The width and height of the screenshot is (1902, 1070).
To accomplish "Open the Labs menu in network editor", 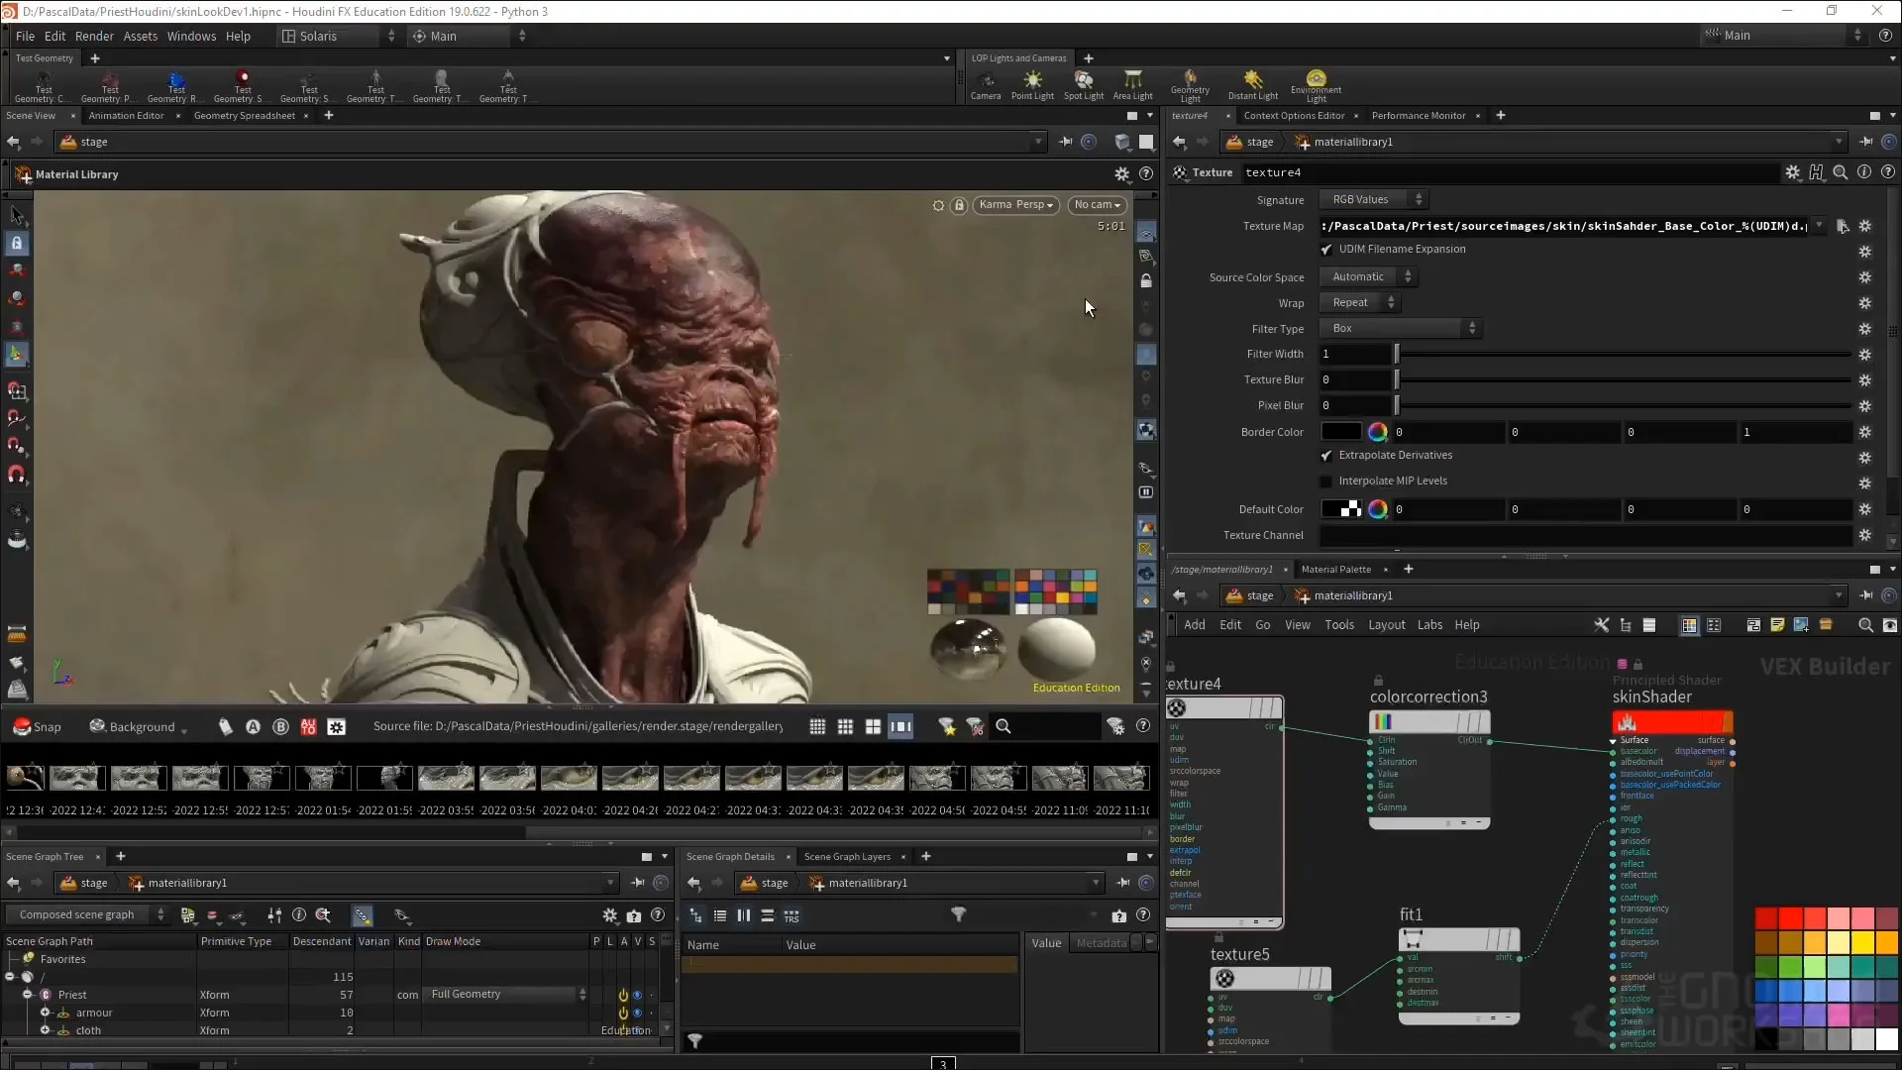I will [x=1429, y=625].
